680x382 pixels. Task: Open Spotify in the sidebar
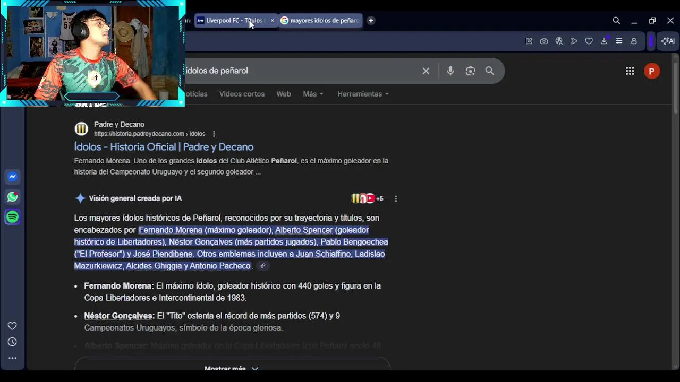(13, 217)
